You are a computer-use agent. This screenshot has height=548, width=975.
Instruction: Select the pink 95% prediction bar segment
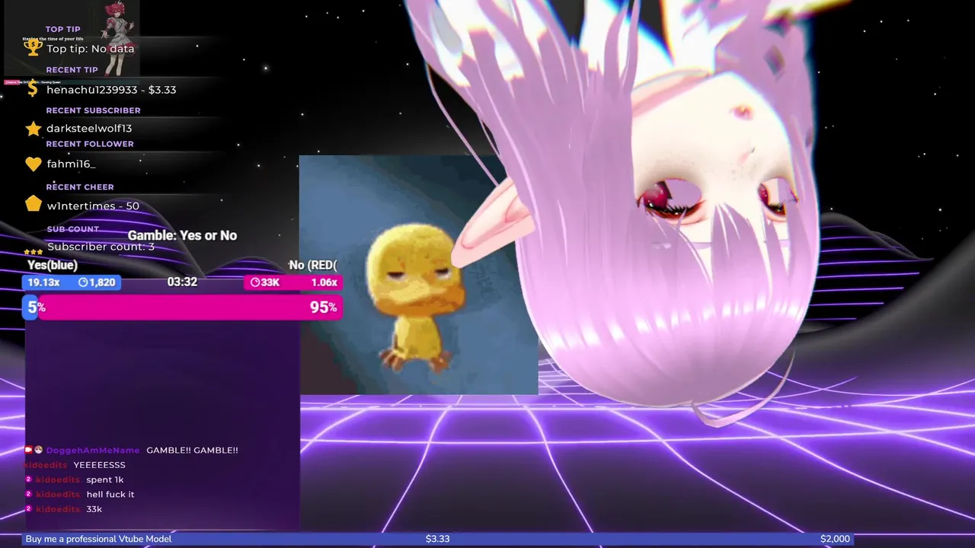tap(190, 307)
